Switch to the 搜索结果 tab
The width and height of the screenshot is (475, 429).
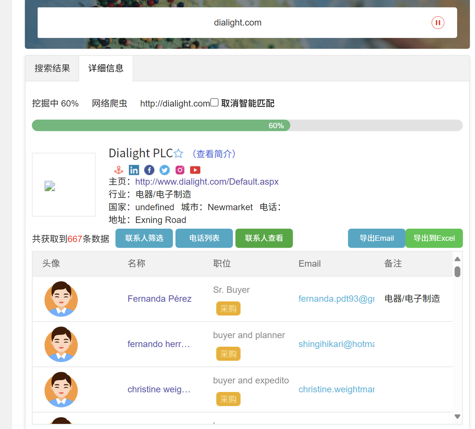click(x=52, y=68)
